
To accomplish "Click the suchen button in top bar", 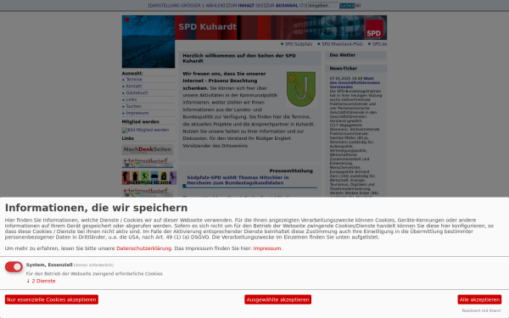I will click(x=347, y=6).
